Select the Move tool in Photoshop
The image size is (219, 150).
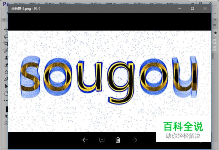[x=6, y=30]
